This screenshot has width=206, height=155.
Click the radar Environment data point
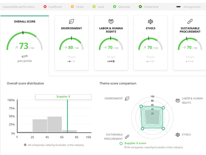tap(141, 106)
